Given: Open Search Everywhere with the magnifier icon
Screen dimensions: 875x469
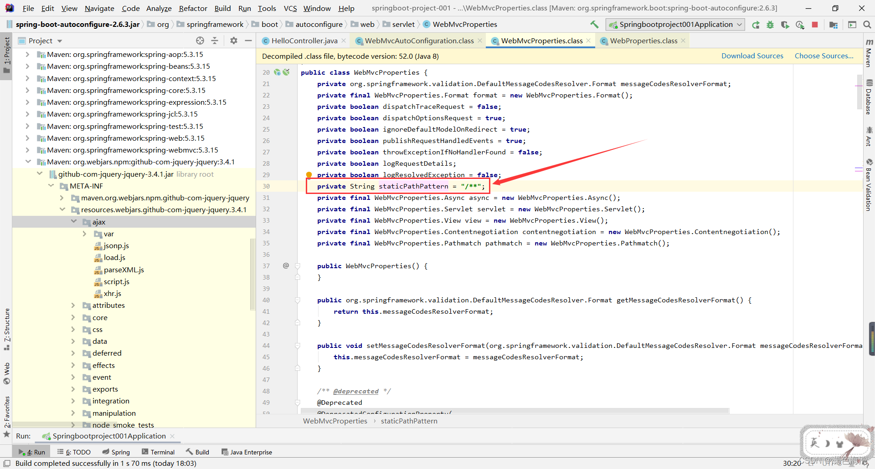Looking at the screenshot, I should coord(867,25).
